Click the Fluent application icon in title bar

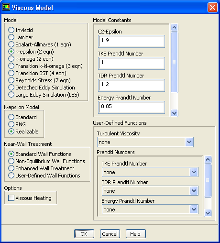pyautogui.click(x=6, y=7)
